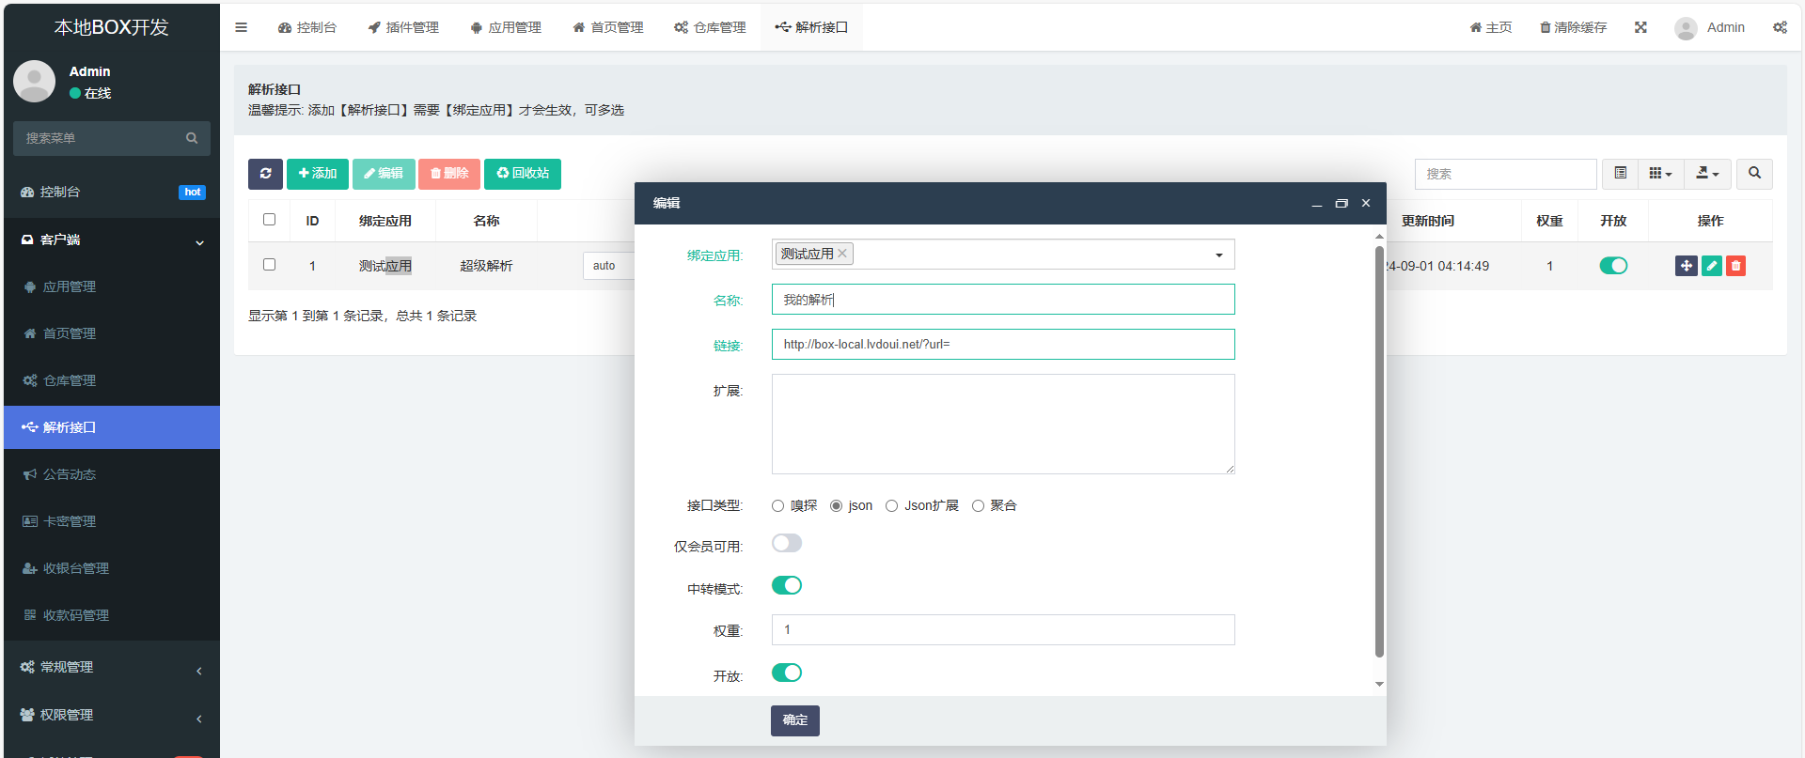Expand the 权限管理 sidebar group
The width and height of the screenshot is (1805, 758).
pos(112,715)
